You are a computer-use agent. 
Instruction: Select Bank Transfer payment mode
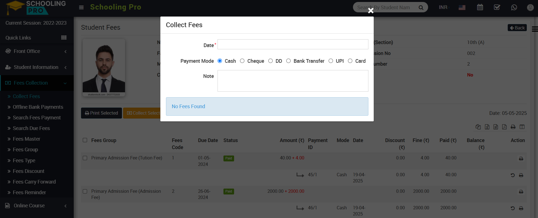tap(288, 61)
